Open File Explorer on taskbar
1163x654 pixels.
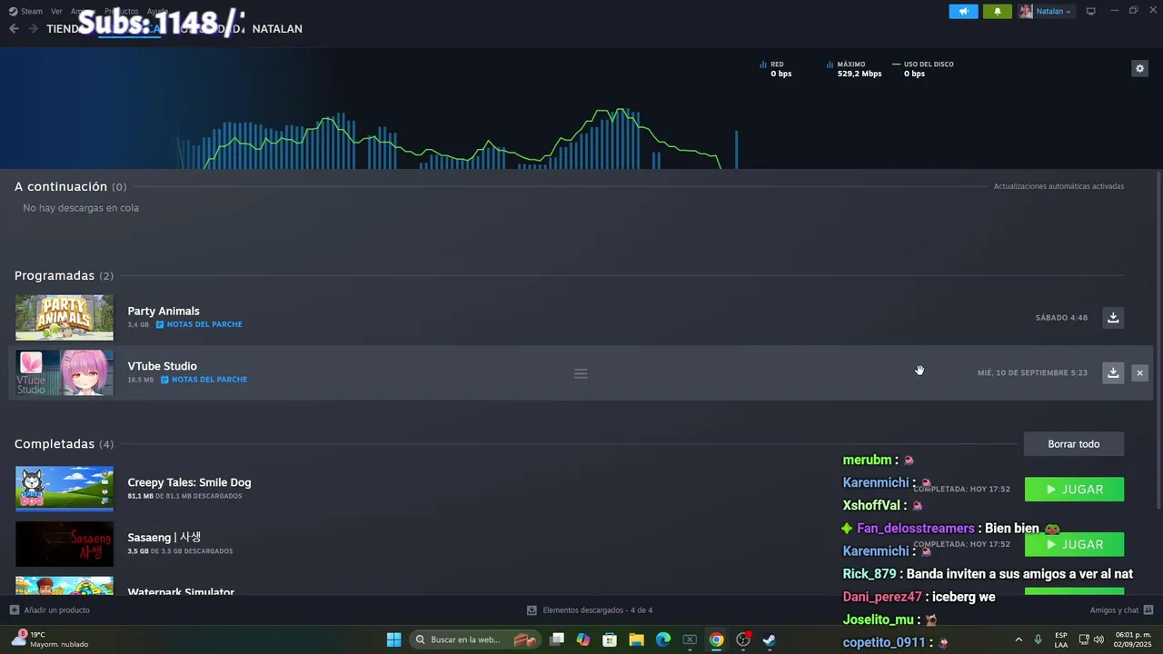click(636, 639)
